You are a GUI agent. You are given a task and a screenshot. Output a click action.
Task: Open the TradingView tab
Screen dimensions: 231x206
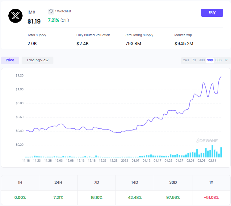tap(37, 60)
